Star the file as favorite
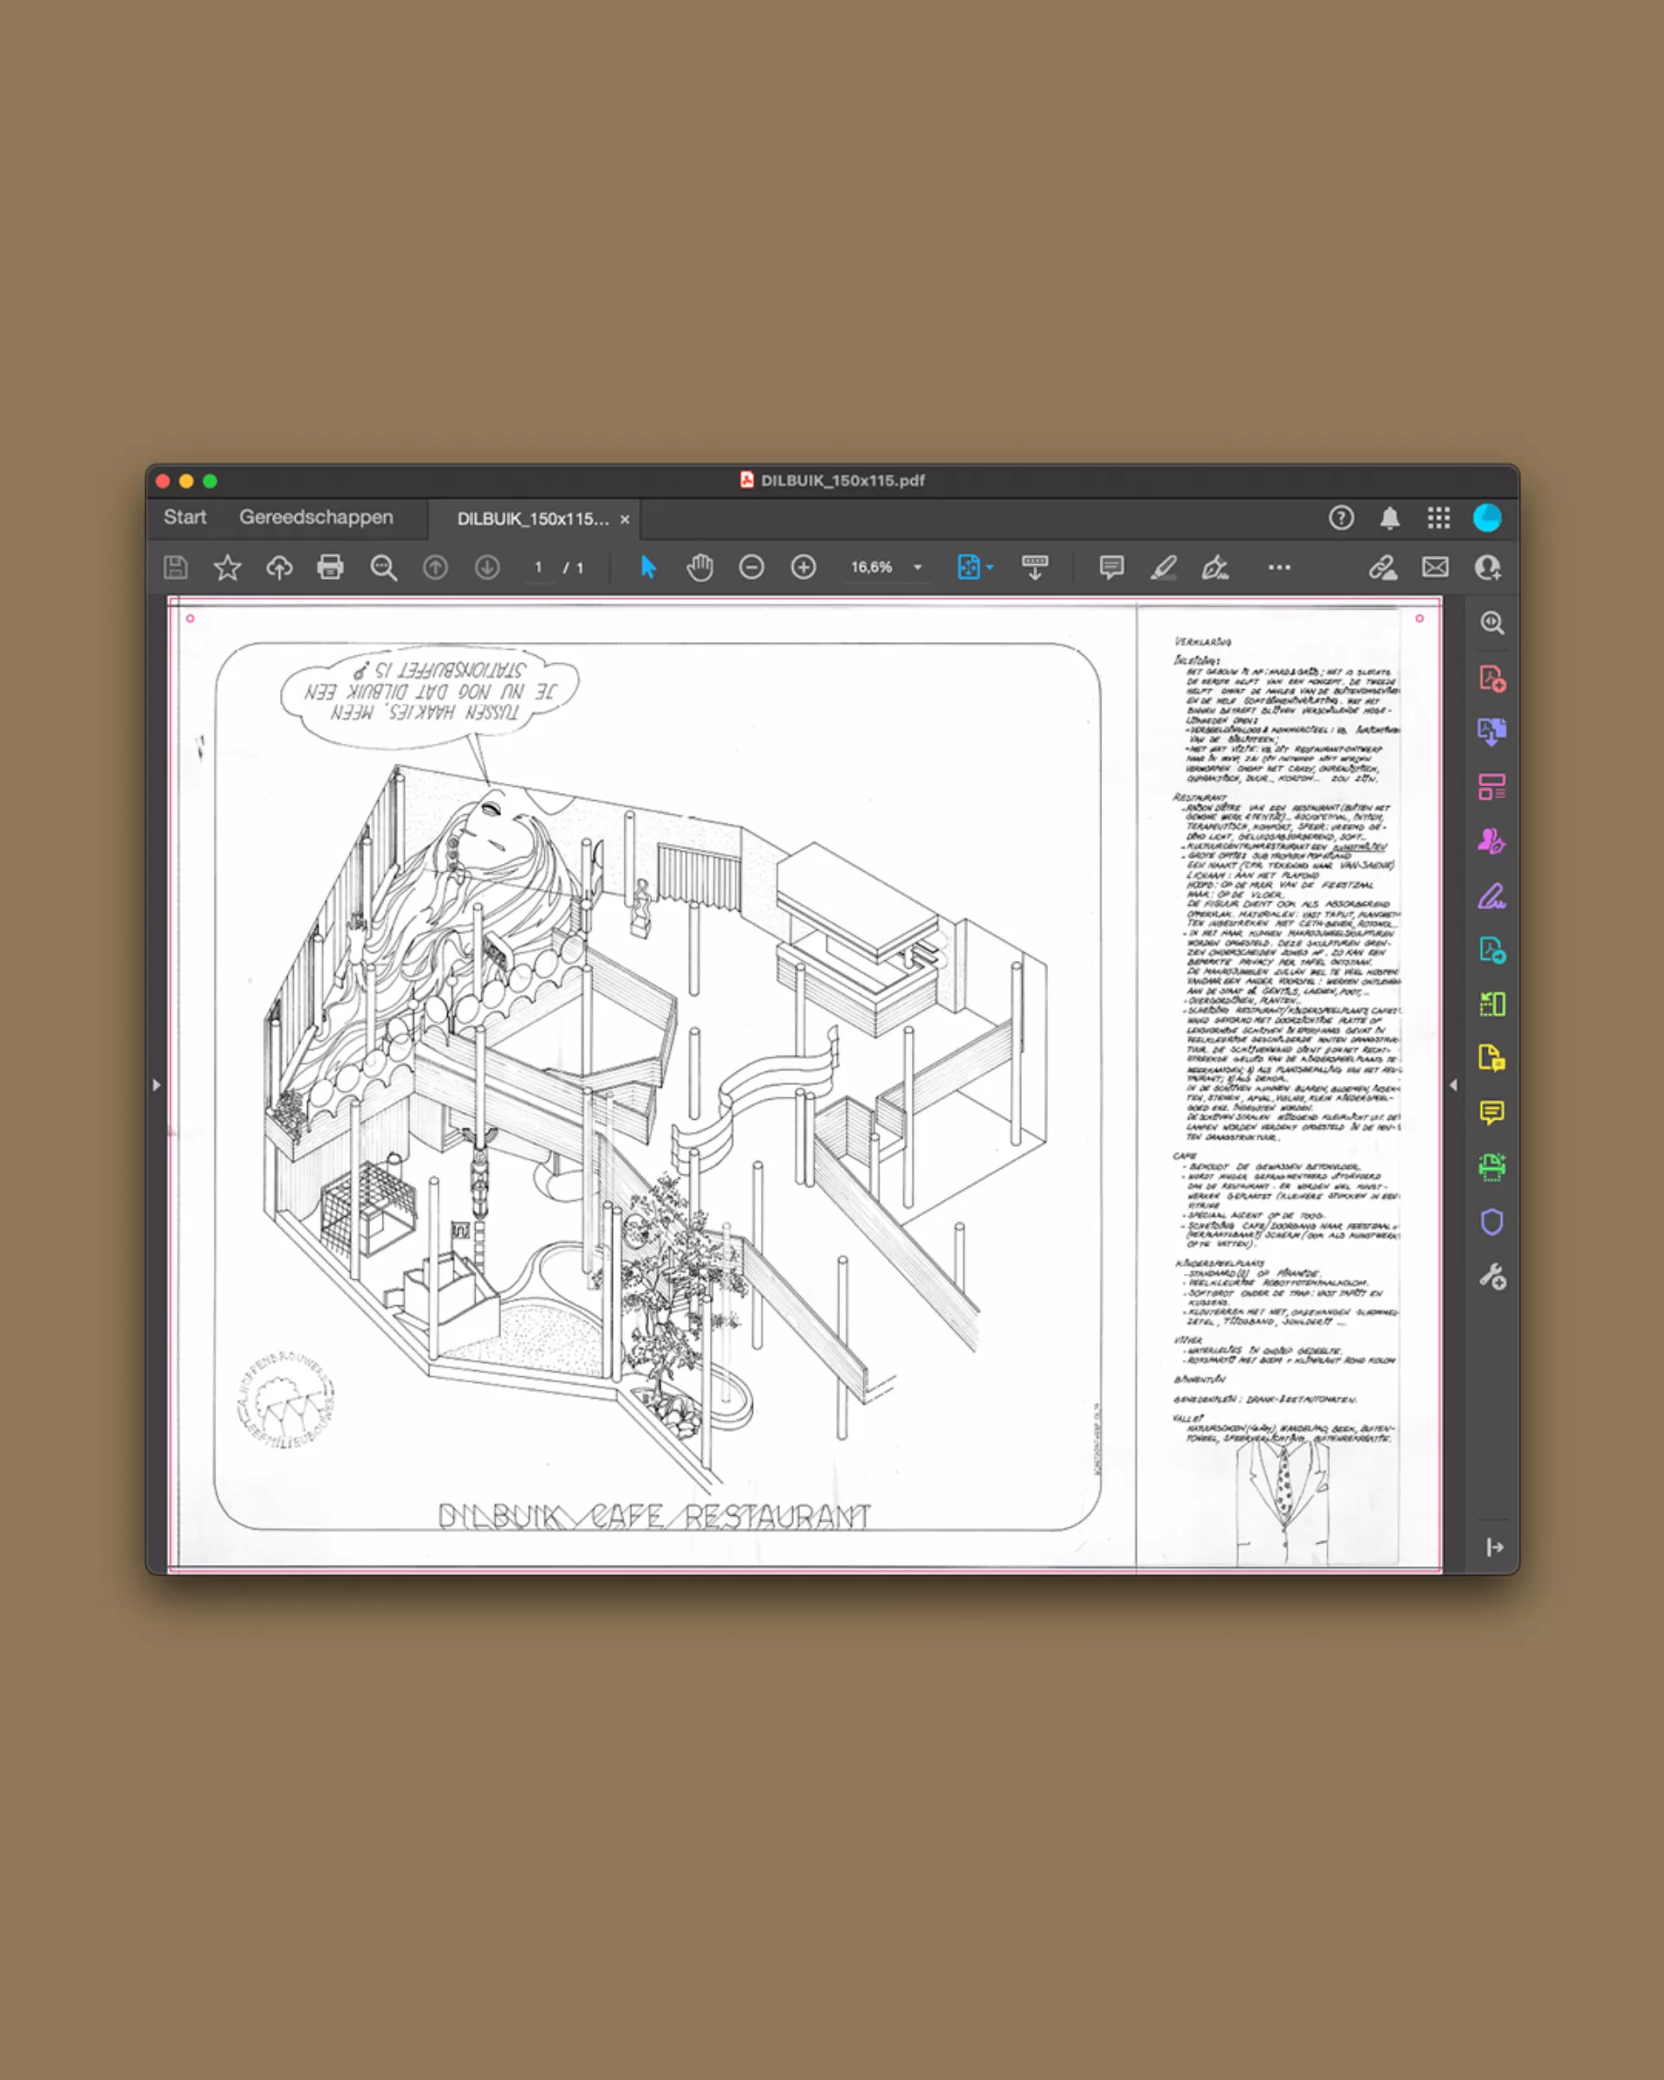Screen dimensions: 1664x2080 click(x=228, y=568)
